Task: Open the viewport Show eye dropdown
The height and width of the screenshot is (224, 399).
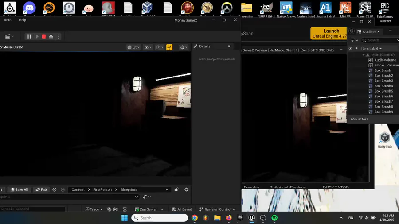Action: [148, 47]
